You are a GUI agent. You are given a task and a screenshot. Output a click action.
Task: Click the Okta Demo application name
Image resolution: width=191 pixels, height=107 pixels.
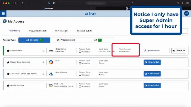point(61,49)
